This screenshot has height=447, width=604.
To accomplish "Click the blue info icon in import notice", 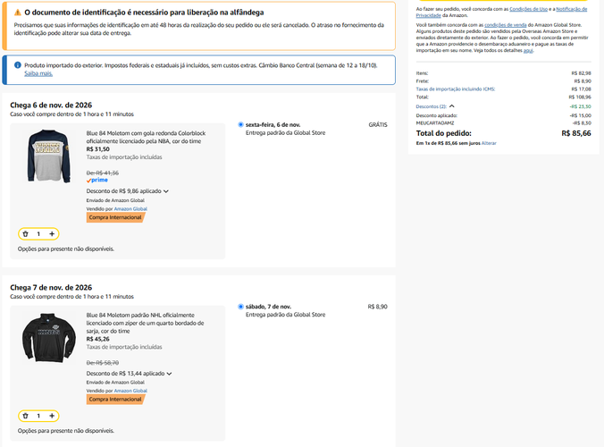I will pyautogui.click(x=17, y=65).
